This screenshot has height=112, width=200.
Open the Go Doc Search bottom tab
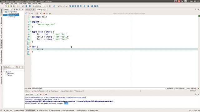tap(81, 110)
